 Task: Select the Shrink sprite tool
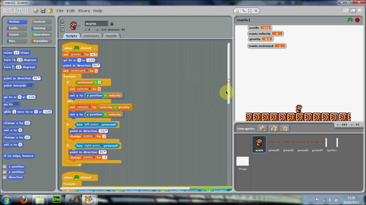tap(256, 11)
